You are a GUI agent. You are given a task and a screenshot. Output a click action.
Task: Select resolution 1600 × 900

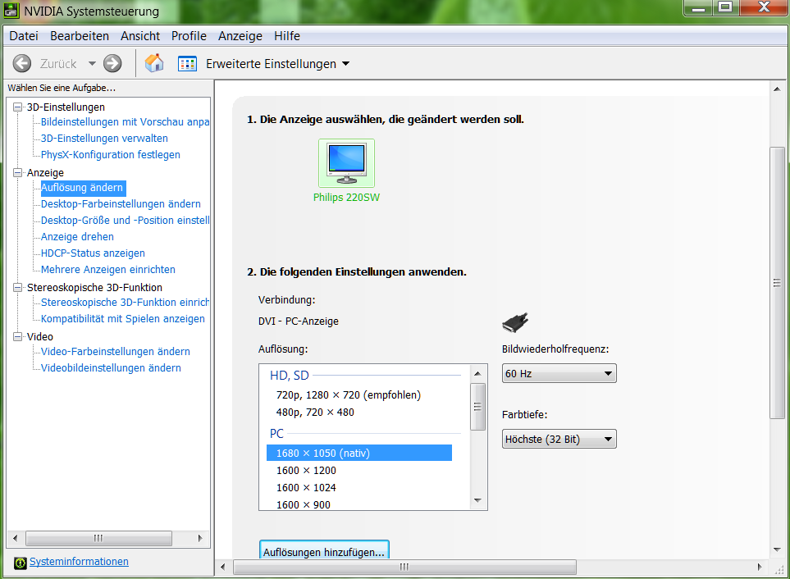point(359,504)
